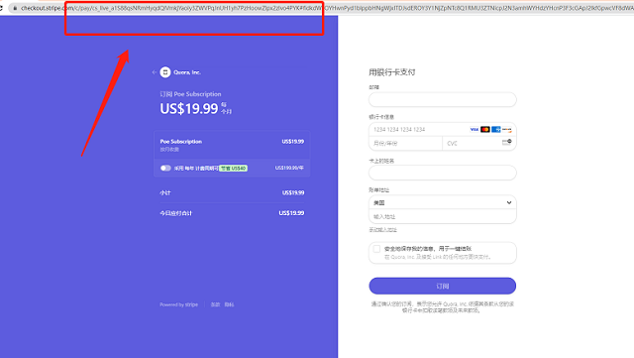This screenshot has width=634, height=358.
Task: Open the Powered by Stripe link
Action: point(178,304)
